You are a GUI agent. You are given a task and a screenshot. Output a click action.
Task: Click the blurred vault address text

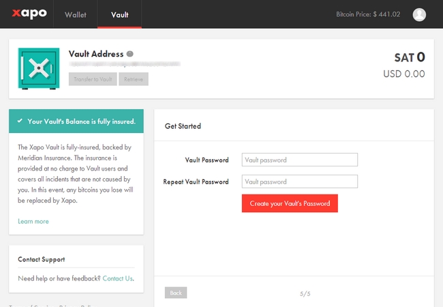[125, 64]
